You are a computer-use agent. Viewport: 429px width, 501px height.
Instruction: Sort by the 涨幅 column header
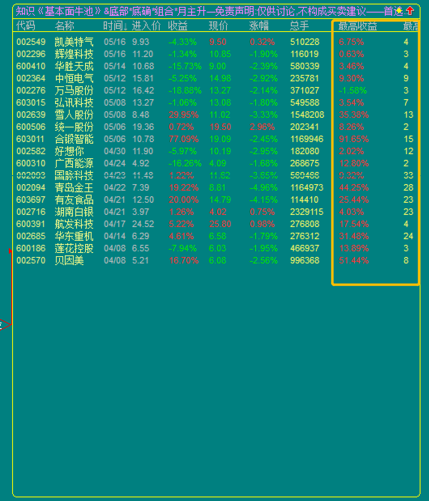pyautogui.click(x=259, y=26)
